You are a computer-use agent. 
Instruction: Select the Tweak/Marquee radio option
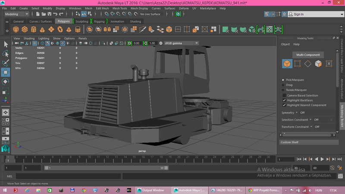pyautogui.click(x=283, y=90)
